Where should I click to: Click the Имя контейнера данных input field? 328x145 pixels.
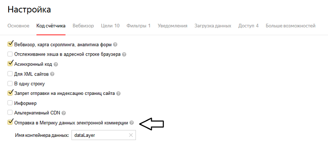click(x=103, y=135)
